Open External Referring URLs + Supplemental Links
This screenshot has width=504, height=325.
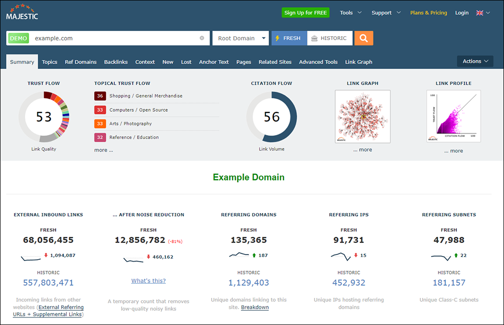48,310
